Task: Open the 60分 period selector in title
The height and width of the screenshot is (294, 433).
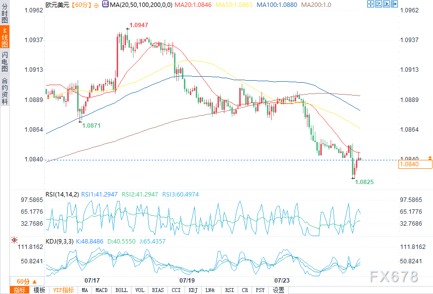Action: click(x=82, y=4)
